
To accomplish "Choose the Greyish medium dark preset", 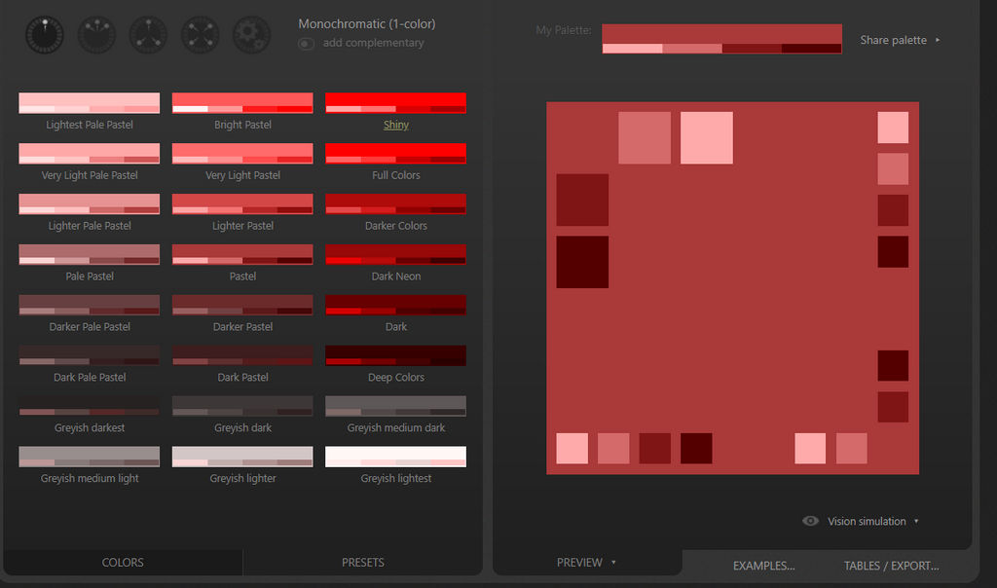I will click(x=395, y=406).
